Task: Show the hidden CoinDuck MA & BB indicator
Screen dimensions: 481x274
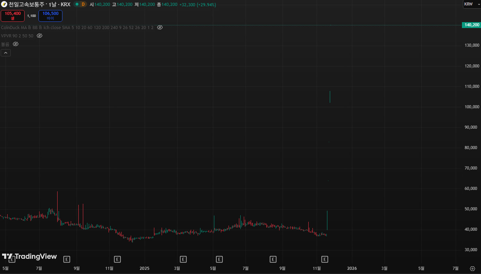Action: 160,27
